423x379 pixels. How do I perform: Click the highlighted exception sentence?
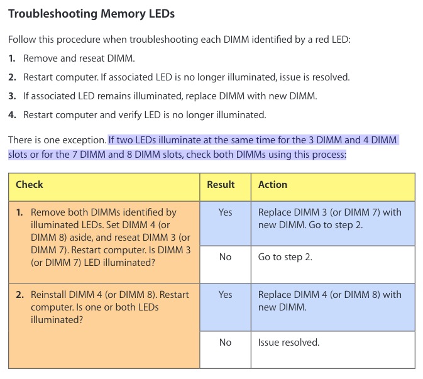point(204,147)
